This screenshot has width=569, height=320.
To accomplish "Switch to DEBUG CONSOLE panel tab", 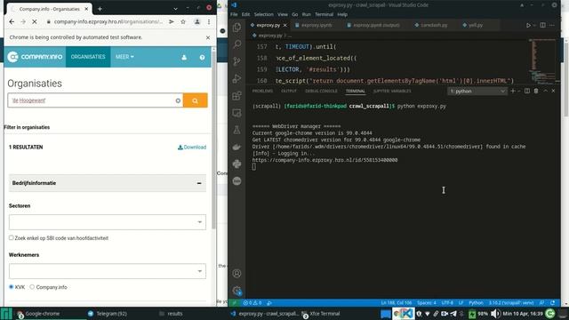I will point(321,91).
